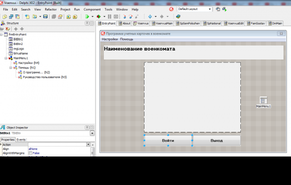Click the alNone value of Align property
This screenshot has height=185, width=291.
33,149
